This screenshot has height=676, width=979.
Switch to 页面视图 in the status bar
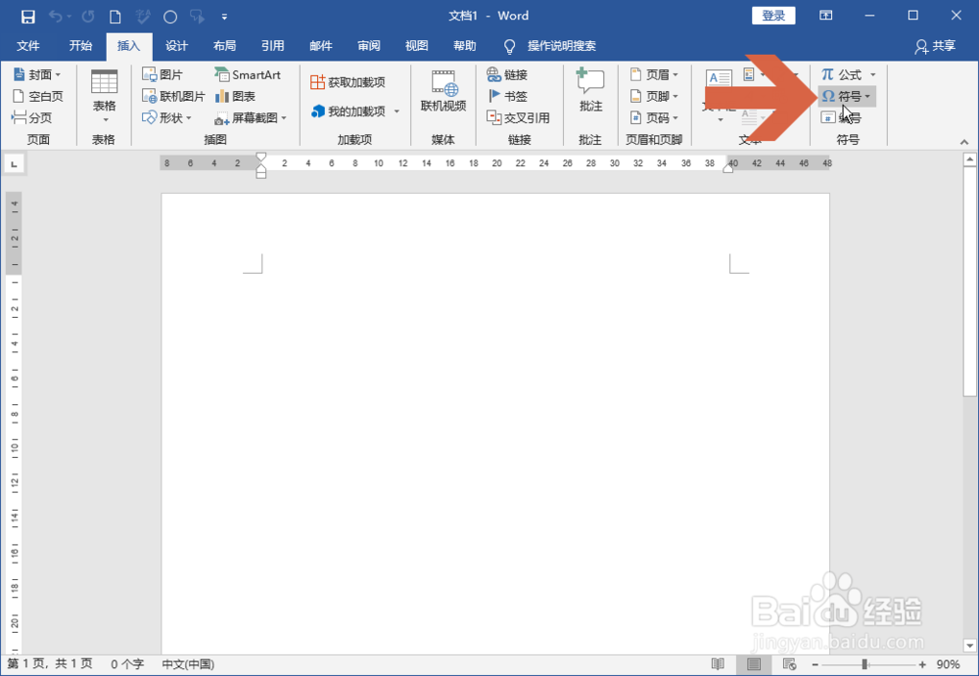[752, 664]
